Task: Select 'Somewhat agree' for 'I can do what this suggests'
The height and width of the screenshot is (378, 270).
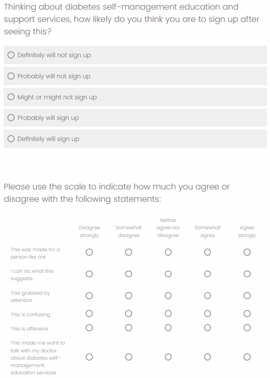Action: click(x=207, y=274)
